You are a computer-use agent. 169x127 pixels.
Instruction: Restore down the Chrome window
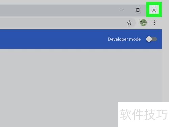pyautogui.click(x=138, y=10)
